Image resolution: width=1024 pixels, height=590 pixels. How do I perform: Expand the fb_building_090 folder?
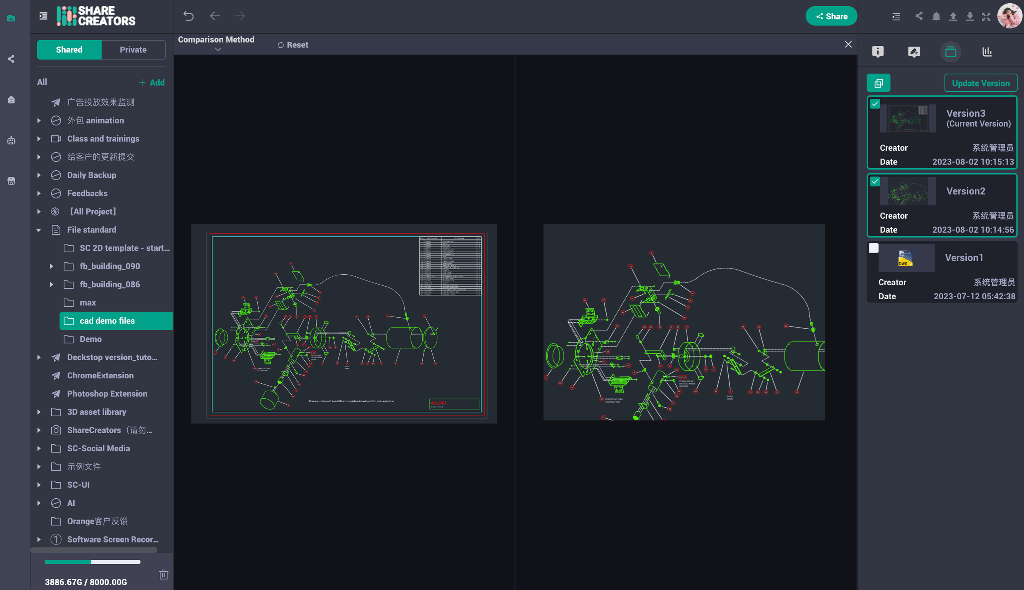52,266
